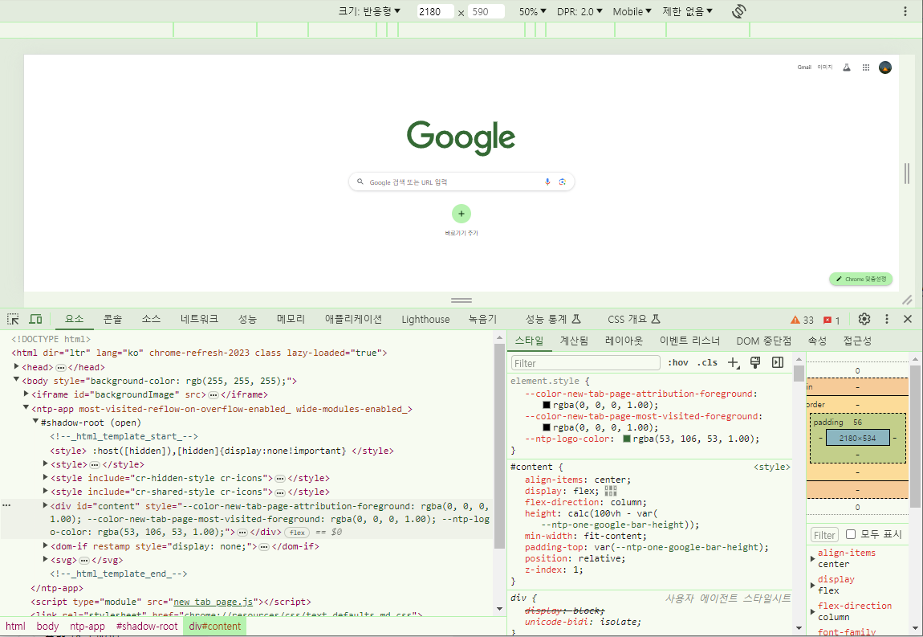Open the DPR: 2.0 dropdown
Viewport: 923px width, 637px height.
(579, 11)
